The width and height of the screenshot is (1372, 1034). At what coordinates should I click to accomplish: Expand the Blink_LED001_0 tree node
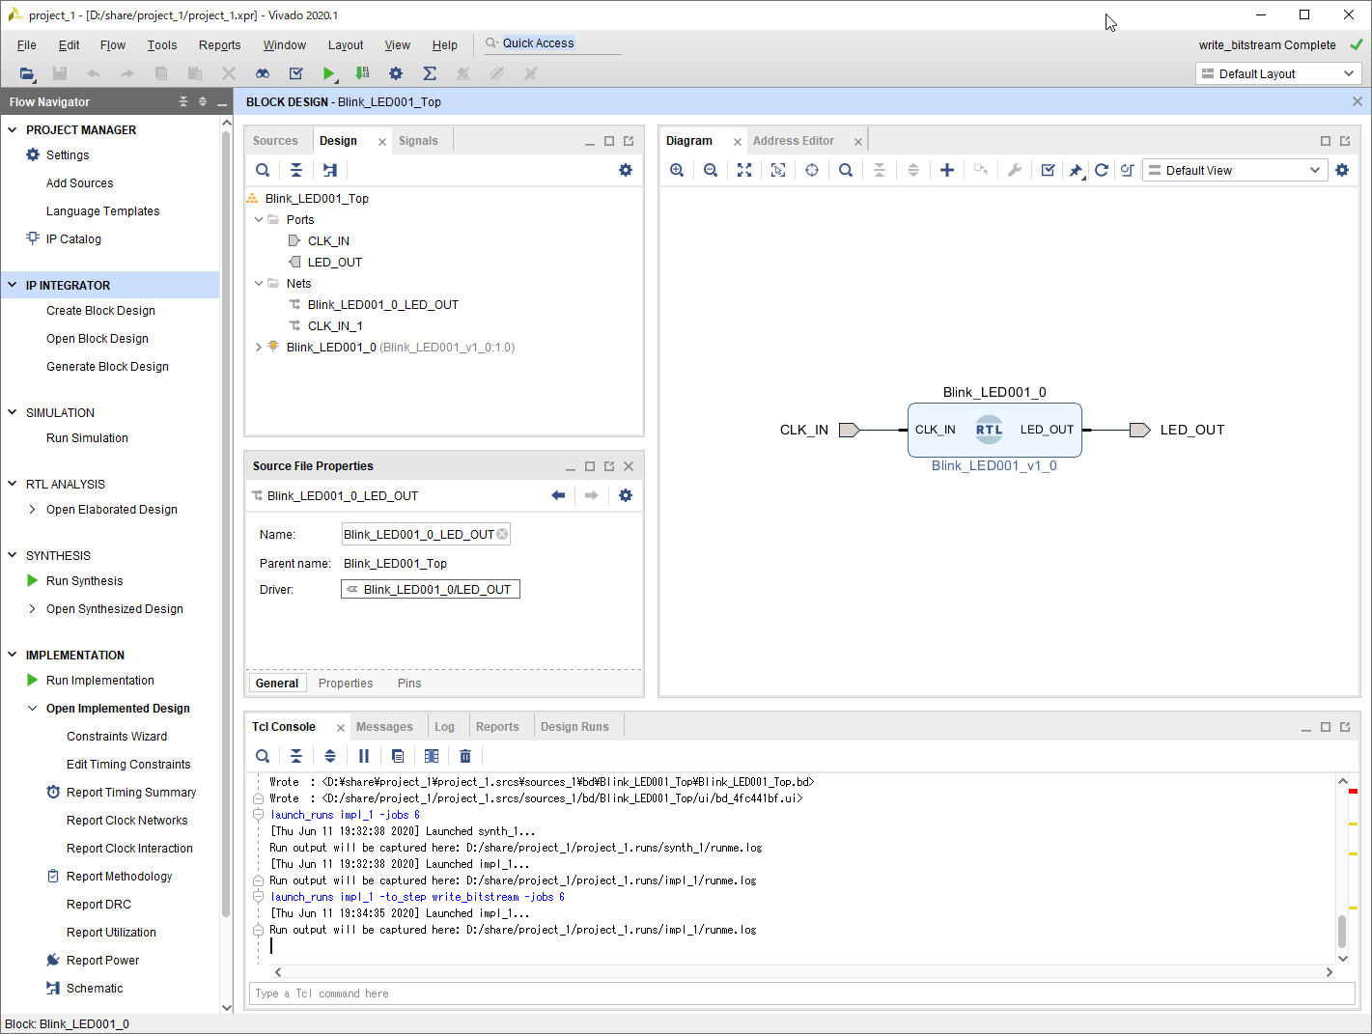click(x=258, y=348)
